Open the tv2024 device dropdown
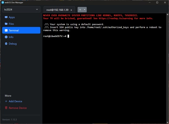Image resolution: width=169 pixels, height=124 pixels. [x=21, y=9]
